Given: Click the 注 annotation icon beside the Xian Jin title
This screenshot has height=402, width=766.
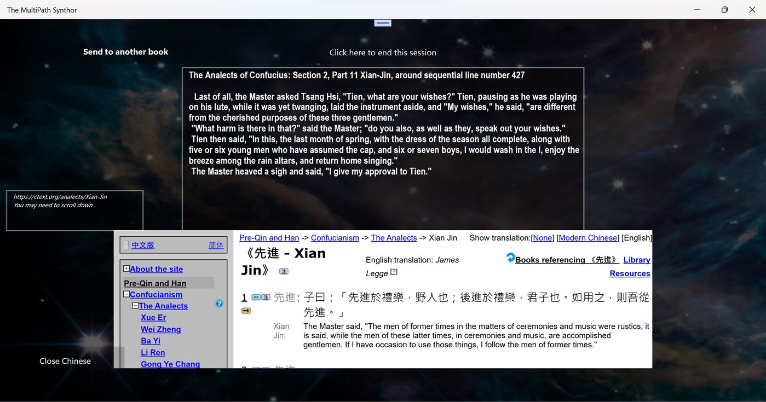Looking at the screenshot, I should coord(284,271).
